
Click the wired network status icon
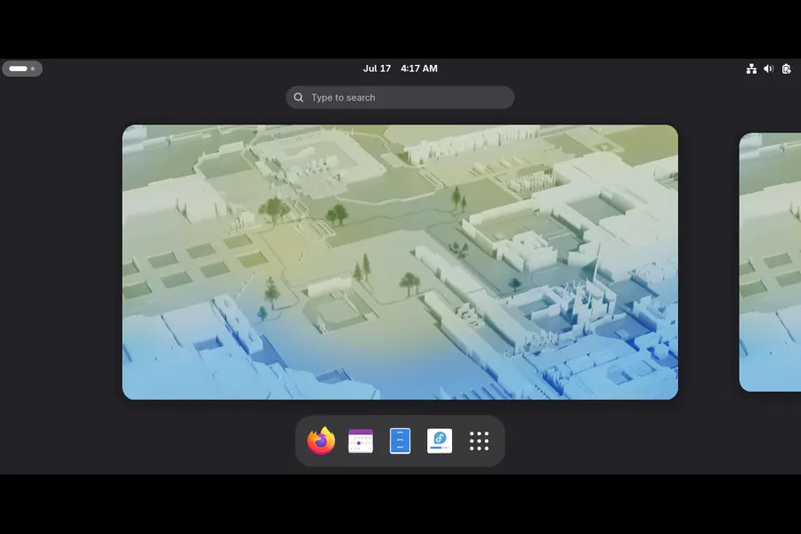[x=751, y=69]
